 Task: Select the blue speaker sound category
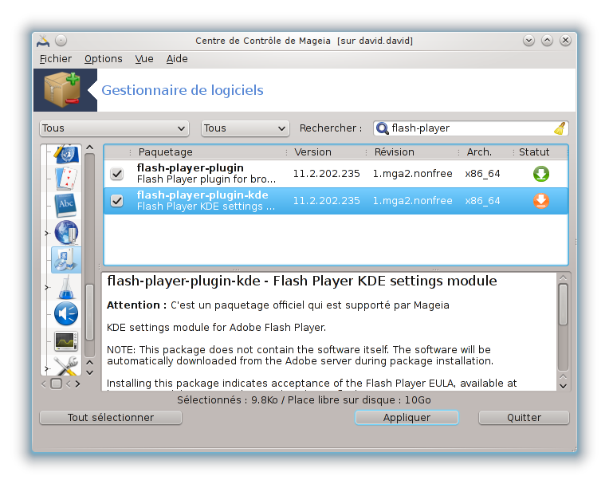tap(66, 314)
